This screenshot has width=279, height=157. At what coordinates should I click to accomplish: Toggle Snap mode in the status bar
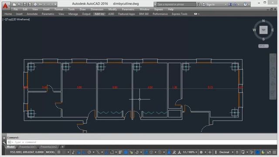[x=64, y=152]
